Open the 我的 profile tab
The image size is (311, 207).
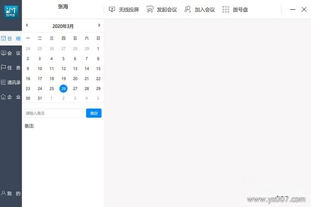[x=11, y=194]
